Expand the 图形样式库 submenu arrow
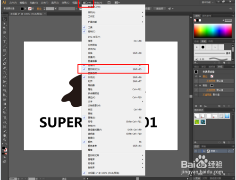Image resolution: width=236 pixels, height=180 pixels. tap(143, 155)
